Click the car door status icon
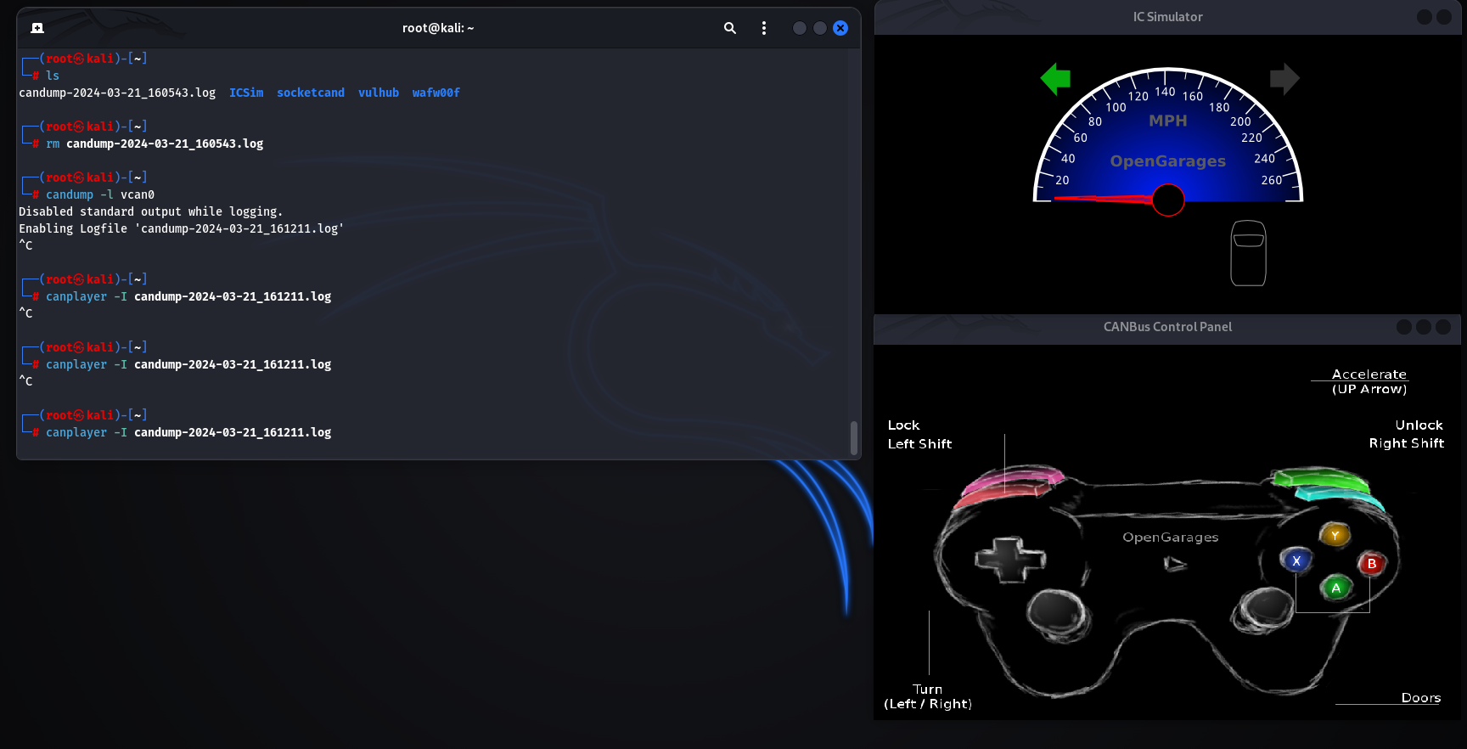Screen dimensions: 1467x749 (x=1248, y=253)
